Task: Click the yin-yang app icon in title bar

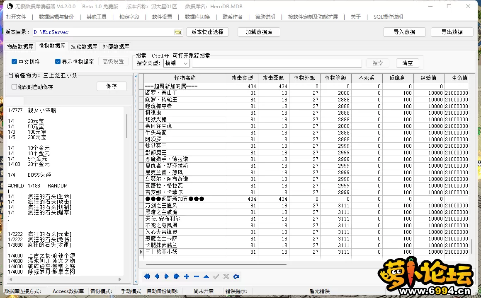Action: (10, 6)
